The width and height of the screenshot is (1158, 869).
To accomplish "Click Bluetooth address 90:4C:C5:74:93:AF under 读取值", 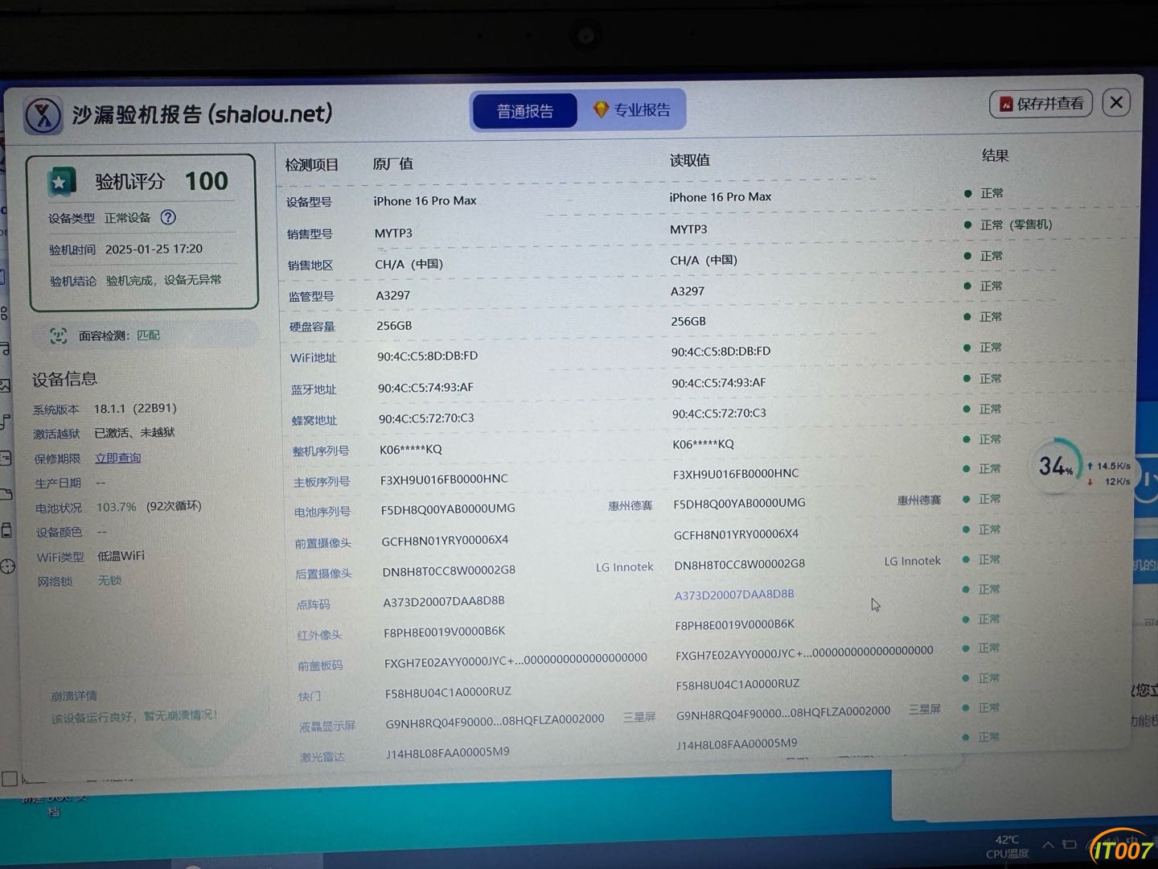I will pyautogui.click(x=719, y=383).
